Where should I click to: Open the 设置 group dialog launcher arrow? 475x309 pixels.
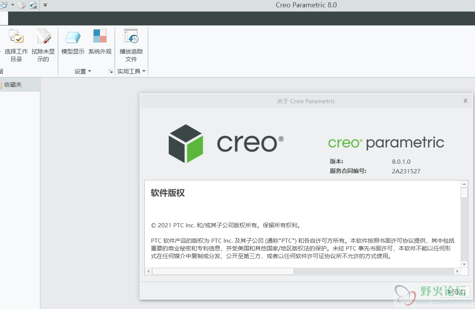point(111,71)
